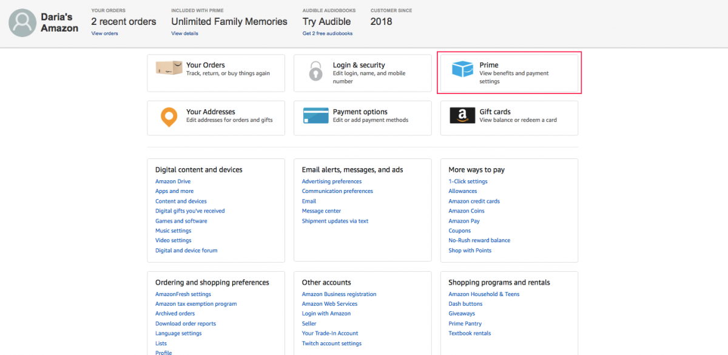
Task: Click the Amazon Gift cards logo icon
Action: pos(462,115)
